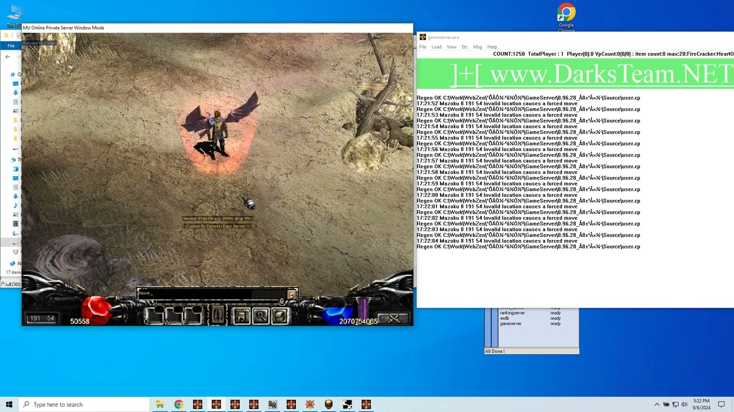Click the /move chat input field
This screenshot has width=734, height=412.
click(x=211, y=294)
